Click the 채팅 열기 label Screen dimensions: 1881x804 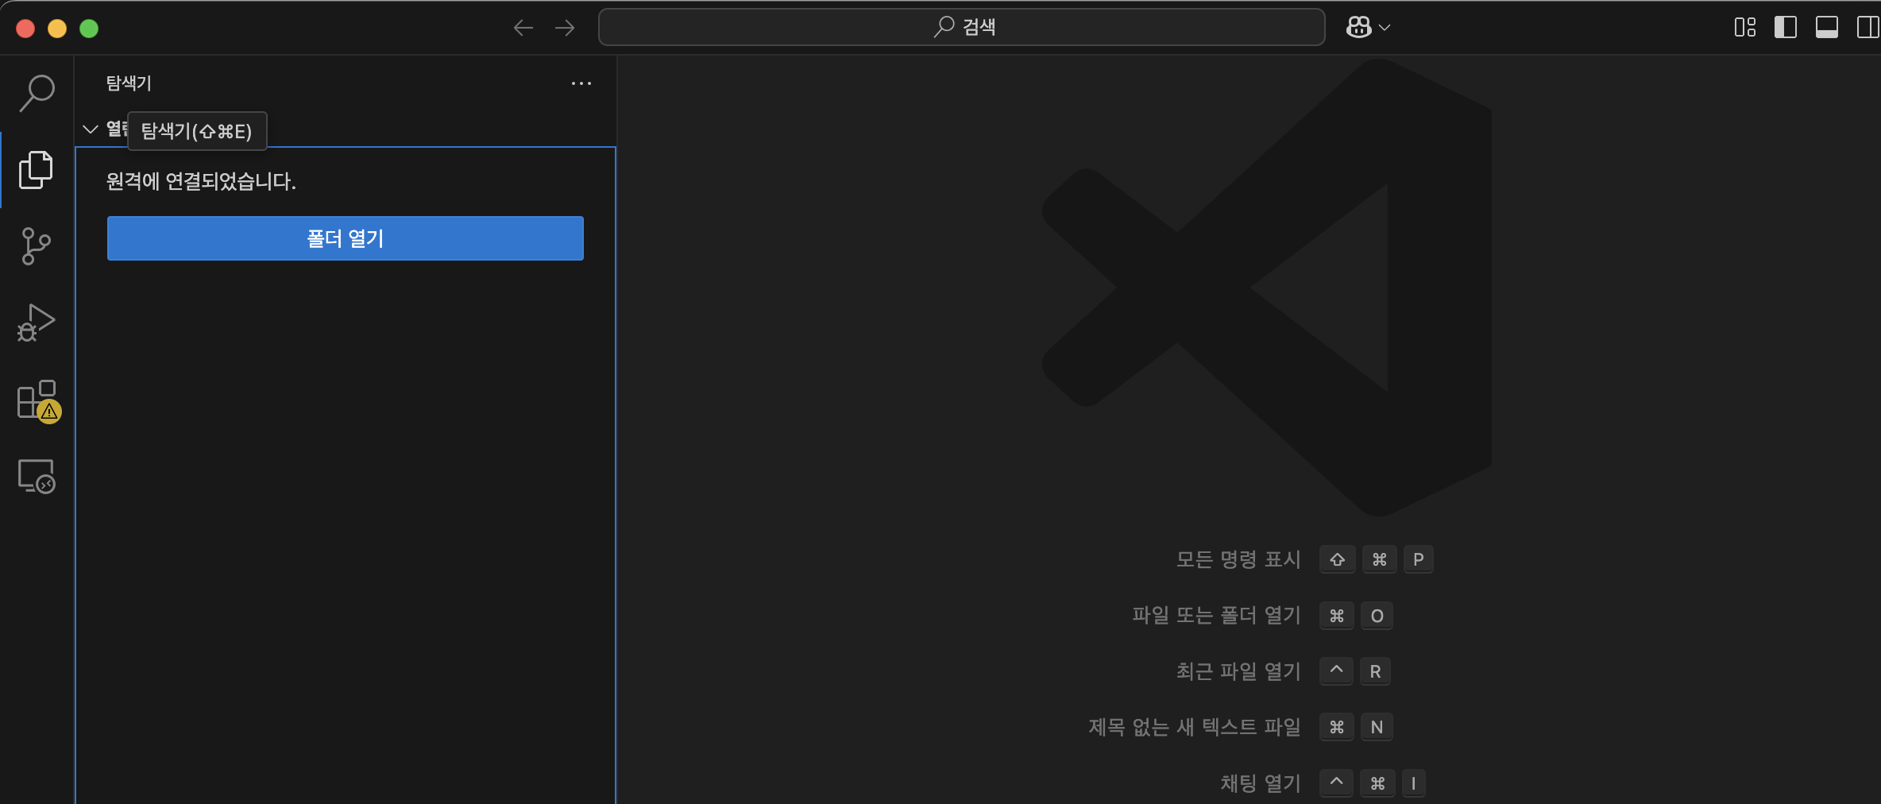(x=1261, y=783)
